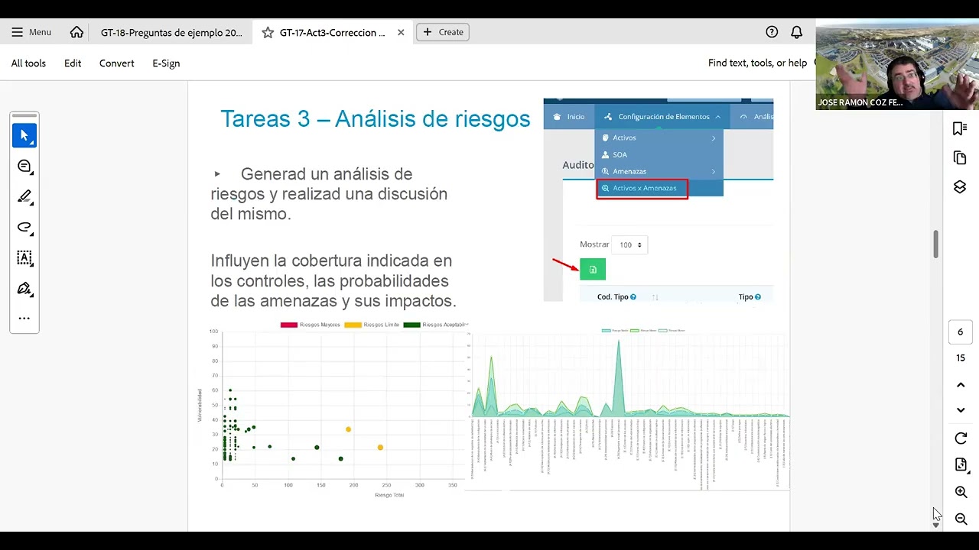The height and width of the screenshot is (550, 979).
Task: Click the Cod. Tipo help icon
Action: pyautogui.click(x=633, y=297)
